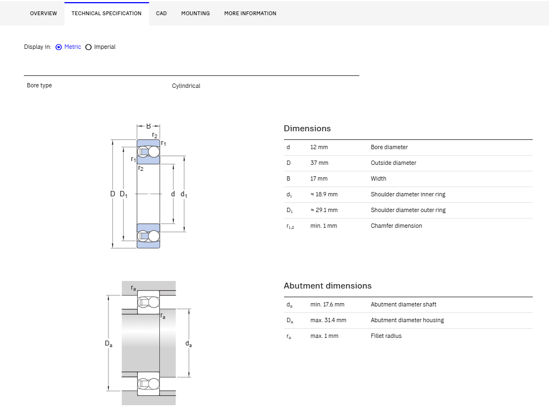Click the 'max. 31.4 mm' value
Image resolution: width=549 pixels, height=416 pixels.
(328, 321)
